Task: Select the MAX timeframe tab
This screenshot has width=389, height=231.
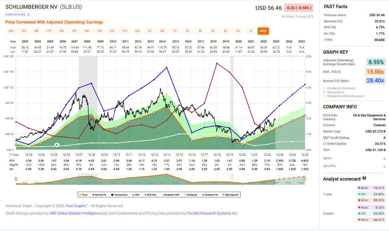Action: 263,31
